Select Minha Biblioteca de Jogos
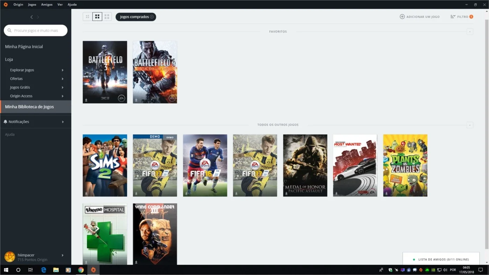 click(x=36, y=107)
